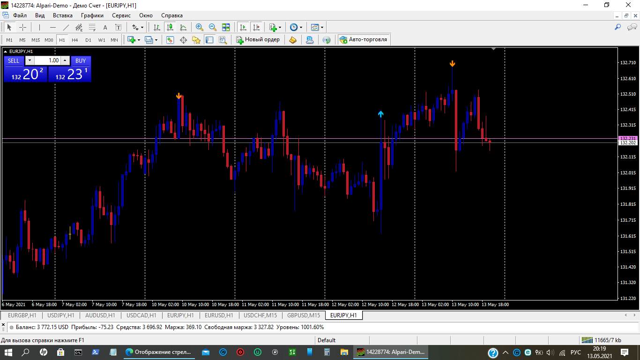Click the Новый ордер button
Image resolution: width=640 pixels, height=360 pixels.
(x=258, y=40)
